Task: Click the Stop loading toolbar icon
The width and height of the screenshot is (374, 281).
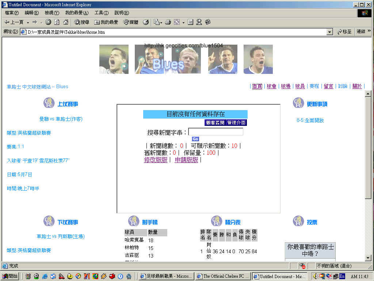Action: point(48,22)
